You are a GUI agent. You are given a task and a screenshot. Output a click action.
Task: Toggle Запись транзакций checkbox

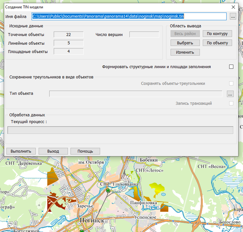[x=231, y=103]
